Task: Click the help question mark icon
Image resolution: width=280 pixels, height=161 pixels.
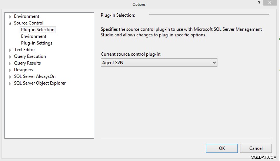Action: click(x=259, y=3)
